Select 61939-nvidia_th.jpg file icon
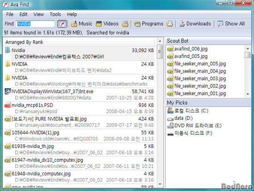Viewport: 254px width, 191px height. click(7, 146)
